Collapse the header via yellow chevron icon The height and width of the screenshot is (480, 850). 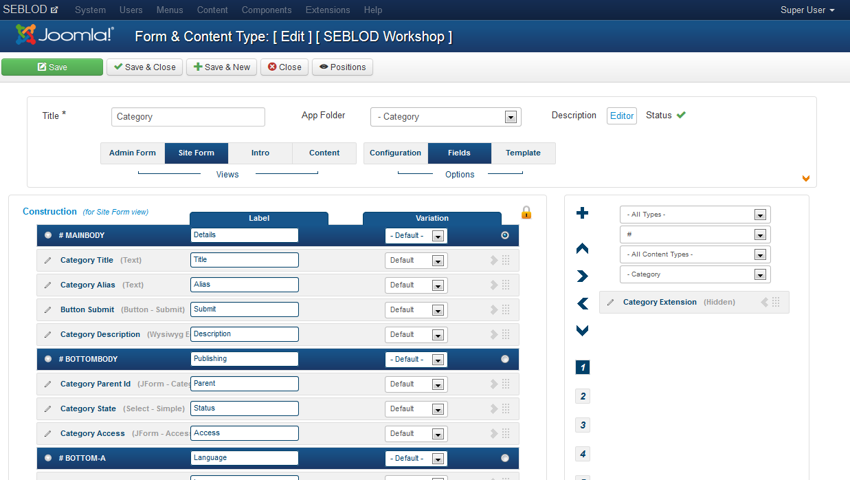click(805, 178)
